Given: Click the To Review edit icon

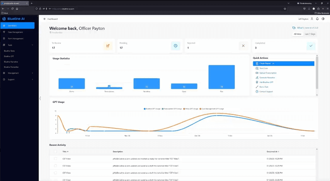Looking at the screenshot, I should click(x=108, y=46).
